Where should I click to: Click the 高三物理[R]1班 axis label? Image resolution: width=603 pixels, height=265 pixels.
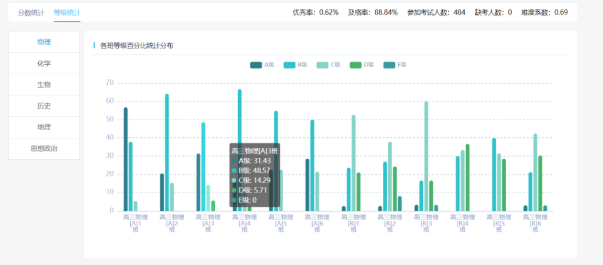coord(353,223)
